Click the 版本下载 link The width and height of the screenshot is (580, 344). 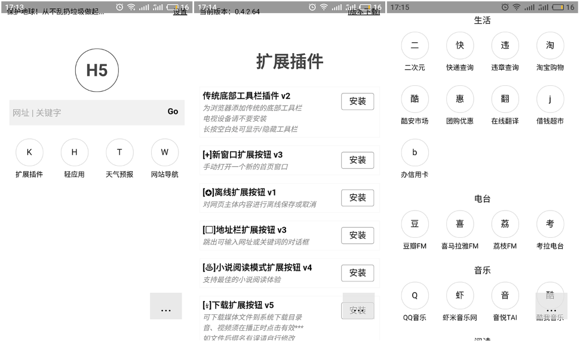pyautogui.click(x=364, y=12)
